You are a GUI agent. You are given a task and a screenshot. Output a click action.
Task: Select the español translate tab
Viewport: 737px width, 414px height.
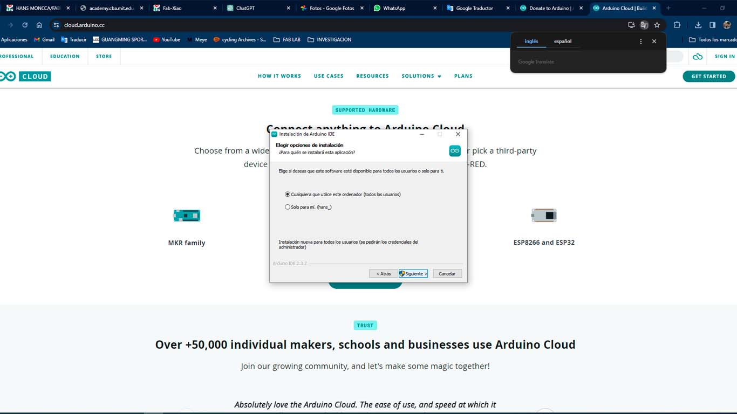pyautogui.click(x=563, y=42)
